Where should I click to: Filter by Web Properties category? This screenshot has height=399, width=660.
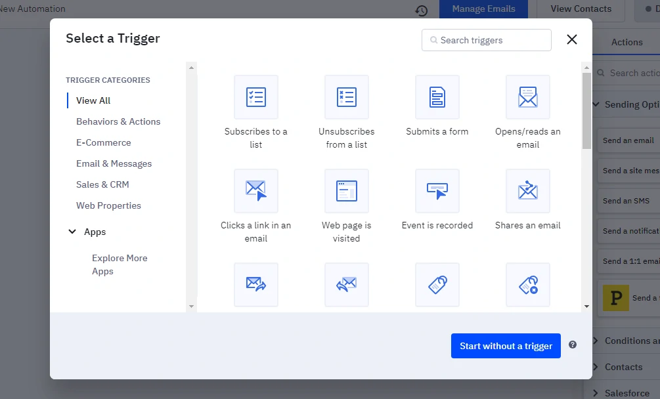pos(108,205)
